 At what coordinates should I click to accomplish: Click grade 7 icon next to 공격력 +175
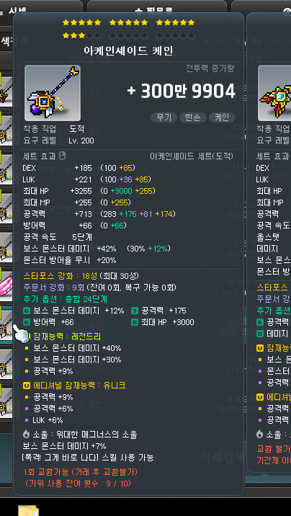[x=135, y=311]
